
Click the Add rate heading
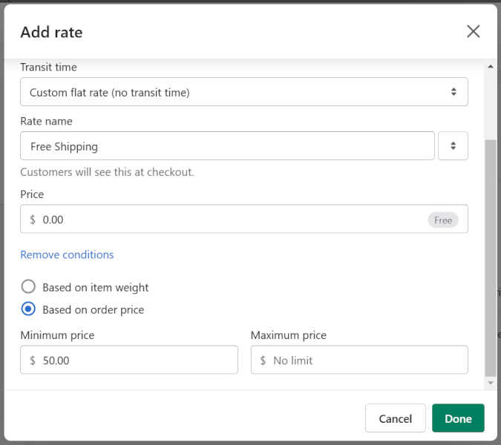(51, 32)
